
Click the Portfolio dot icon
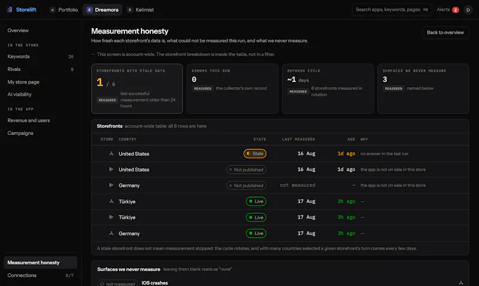pos(52,10)
